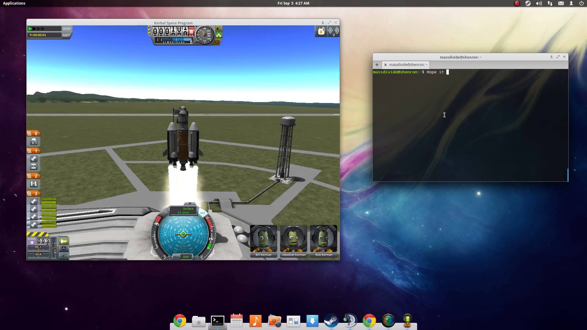The image size is (587, 330).
Task: Click the time warp play arrows
Action: 37,29
